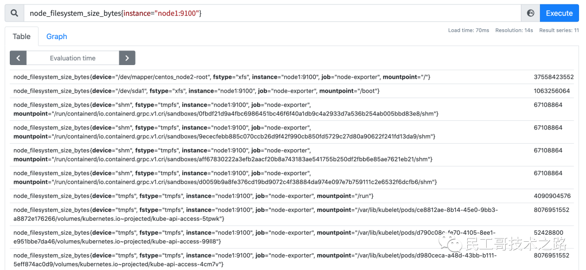Click value 4090904576
This screenshot has width=586, height=270.
tap(552, 196)
